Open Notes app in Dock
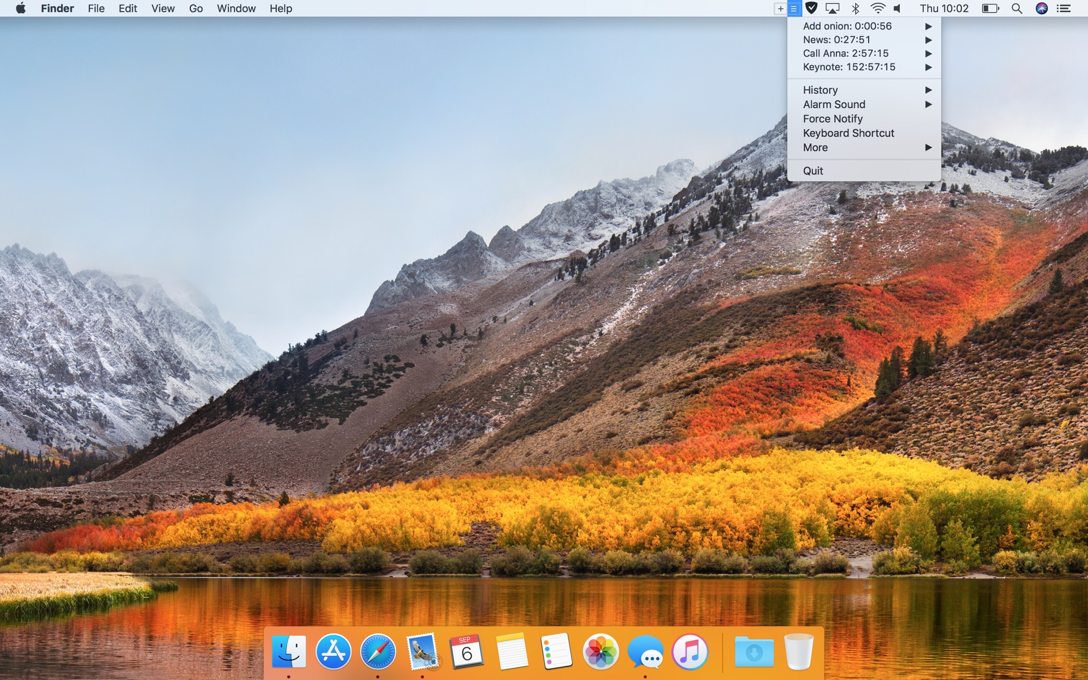This screenshot has height=680, width=1088. pos(512,651)
